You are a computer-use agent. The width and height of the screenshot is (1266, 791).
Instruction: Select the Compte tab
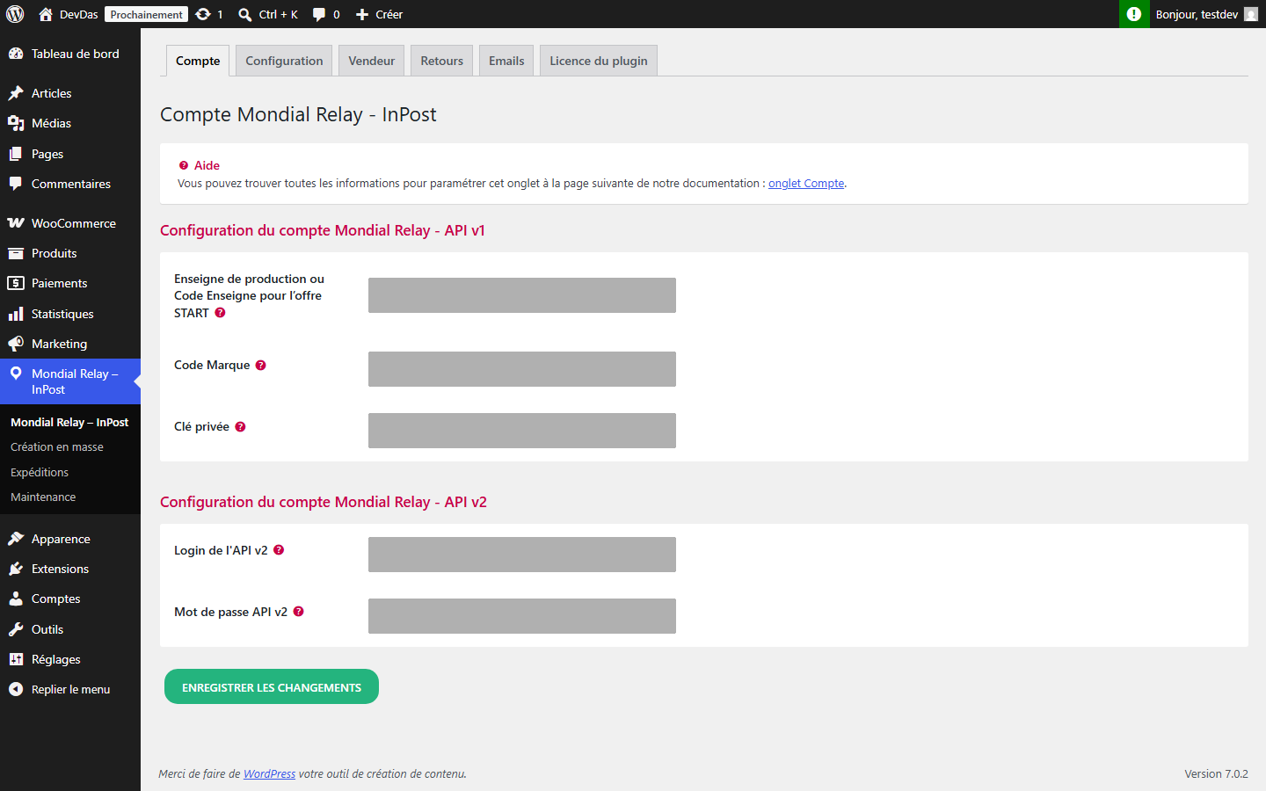(x=198, y=61)
